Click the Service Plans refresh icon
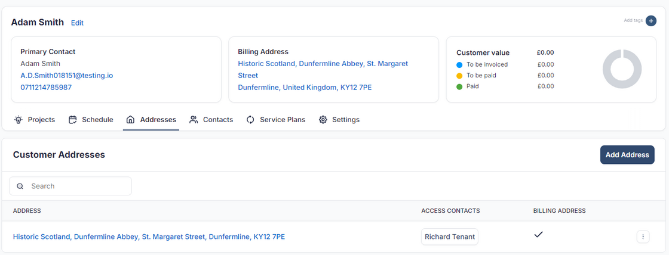 tap(250, 120)
